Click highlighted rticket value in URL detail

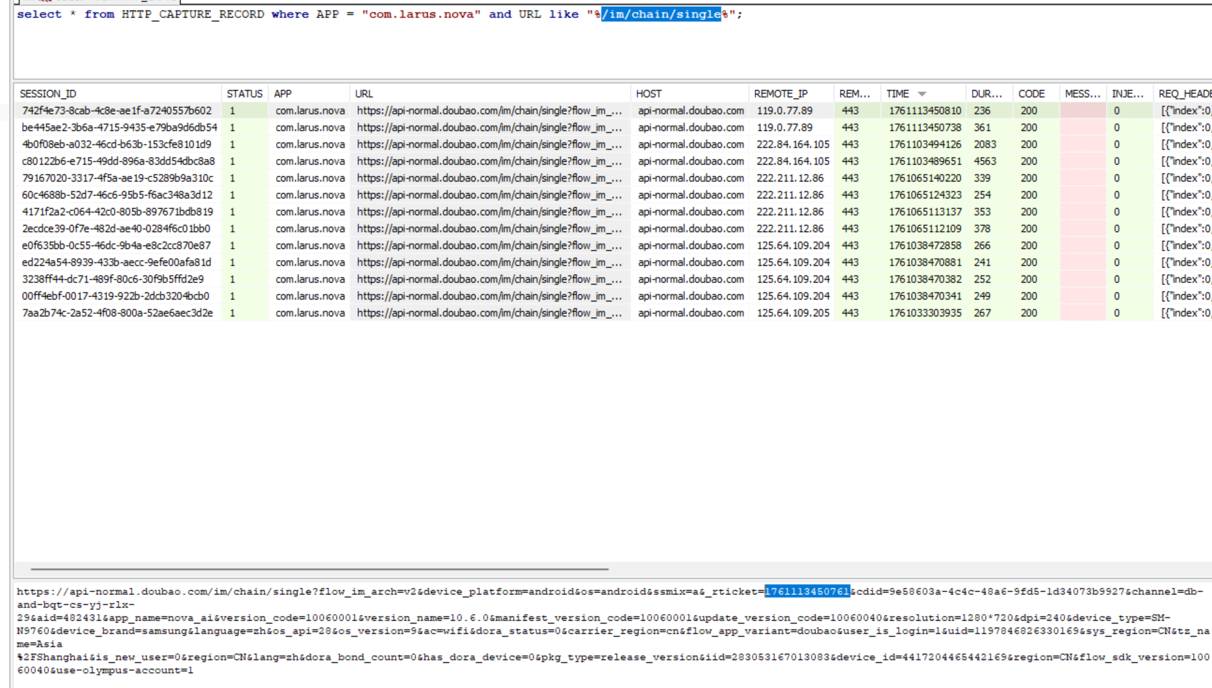807,591
